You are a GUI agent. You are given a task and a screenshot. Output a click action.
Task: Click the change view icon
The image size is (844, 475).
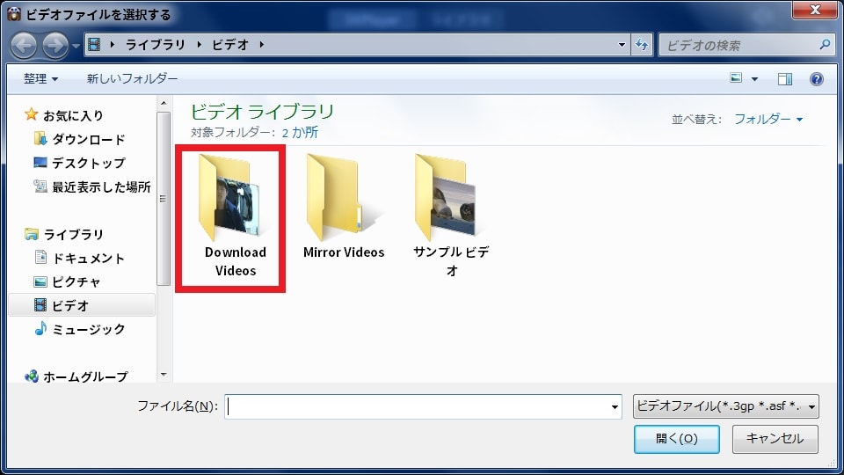(x=736, y=78)
